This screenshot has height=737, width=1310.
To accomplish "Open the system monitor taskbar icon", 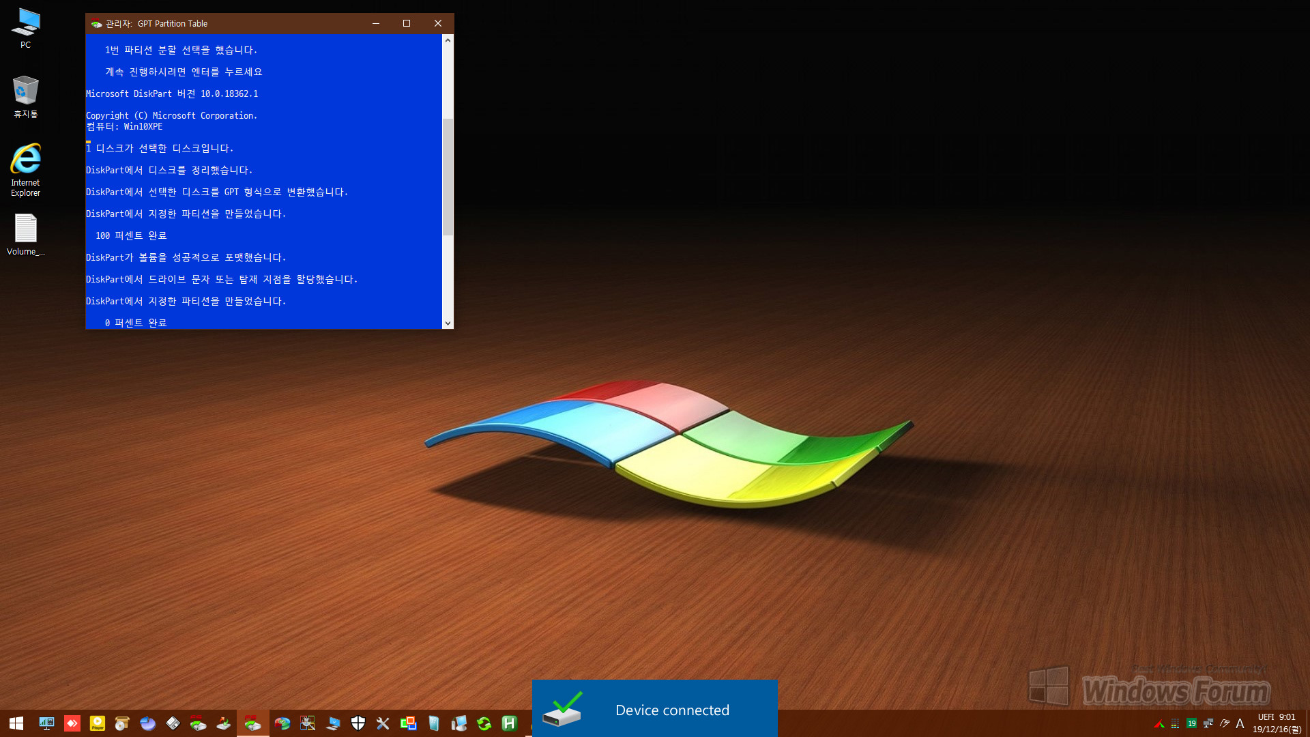I will click(46, 723).
